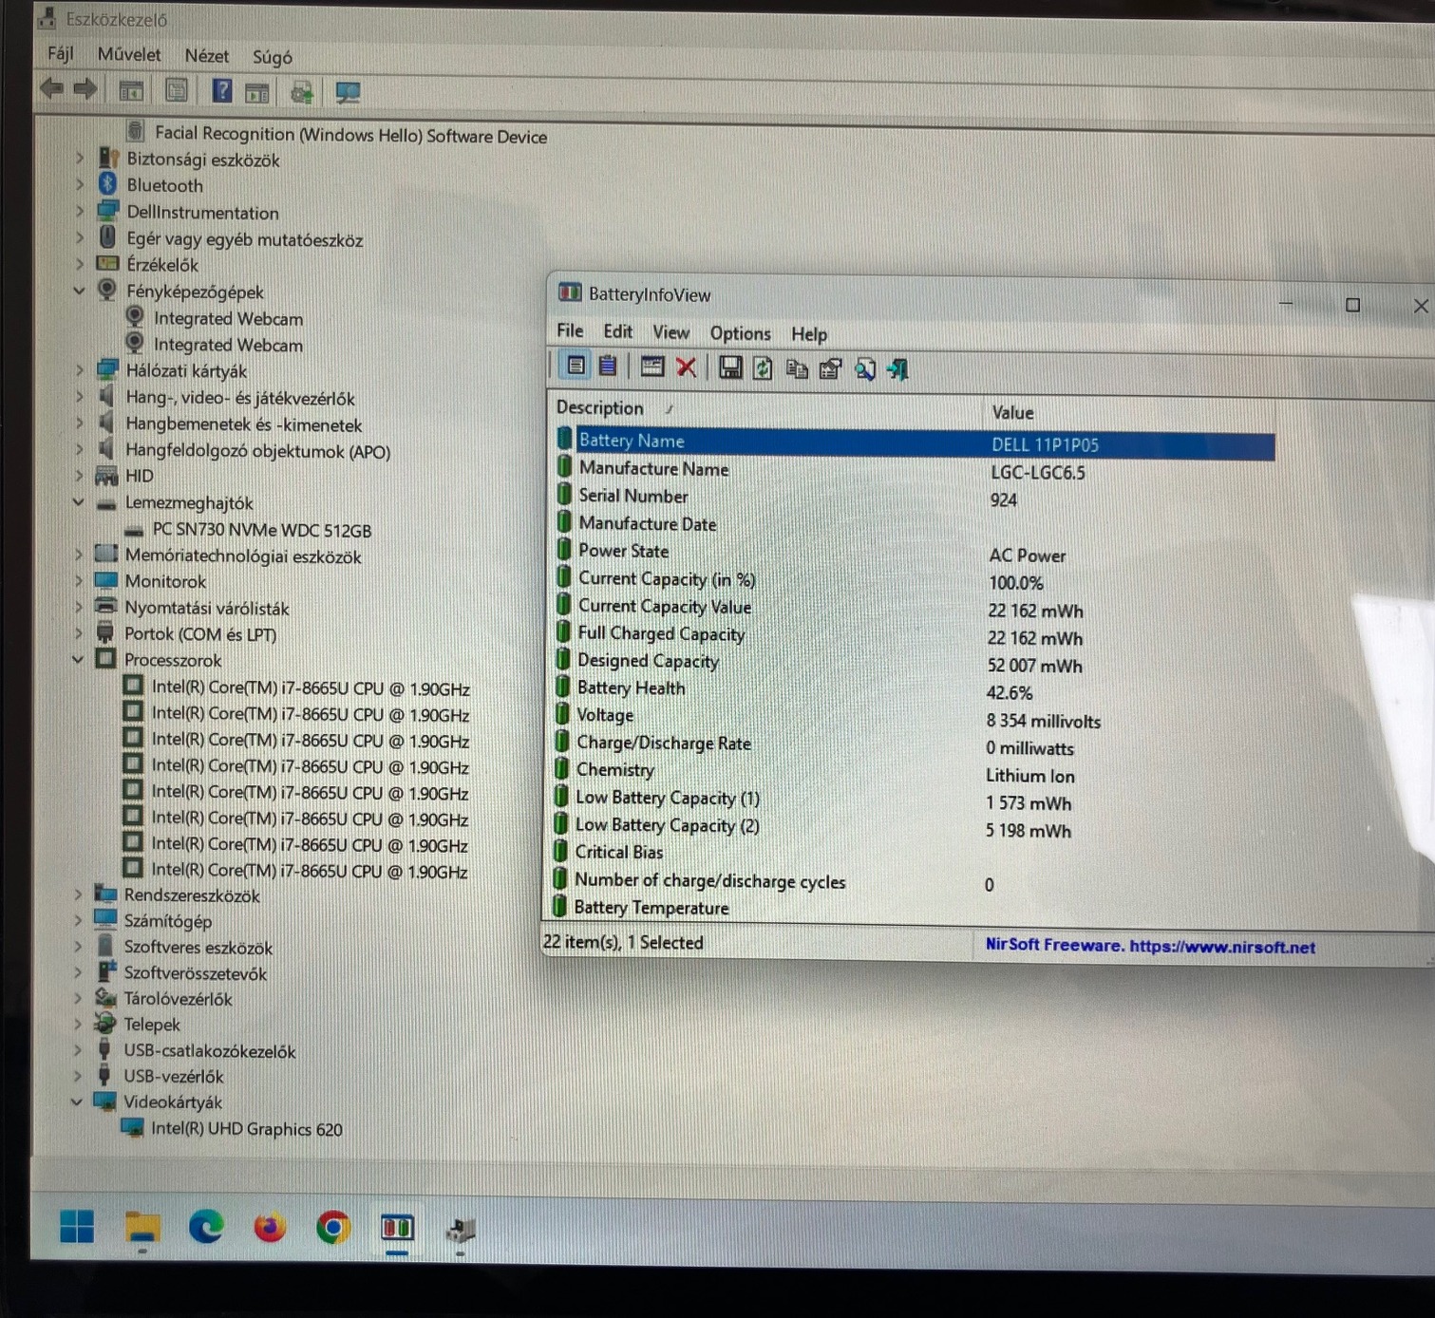Image resolution: width=1435 pixels, height=1318 pixels.
Task: Select the Számítógép tree item
Action: [x=168, y=920]
